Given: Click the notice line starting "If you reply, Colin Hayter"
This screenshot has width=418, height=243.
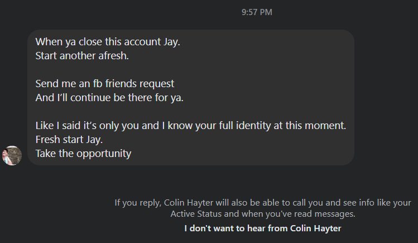Looking at the screenshot, I should (263, 203).
